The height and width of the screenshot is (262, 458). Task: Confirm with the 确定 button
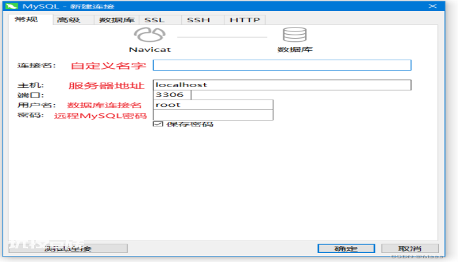[346, 248]
